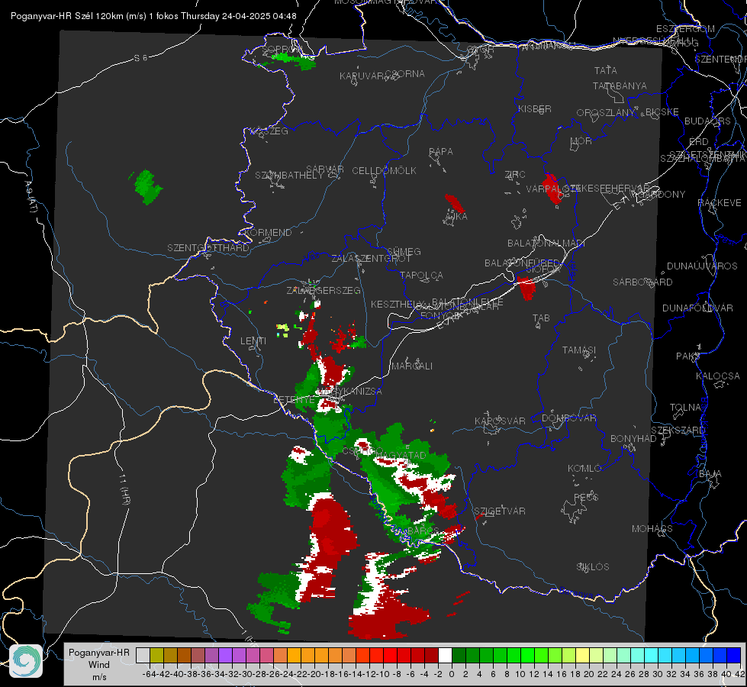747x687 pixels.
Task: Click the SZOMBATHELY city label
Action: (x=289, y=176)
